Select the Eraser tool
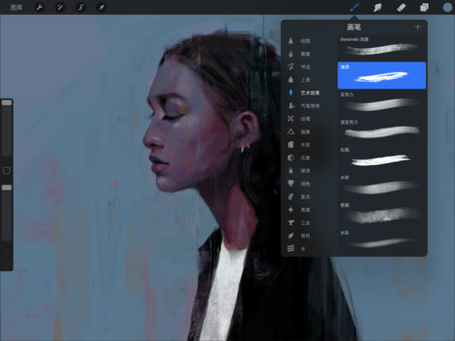This screenshot has width=455, height=341. coord(401,7)
